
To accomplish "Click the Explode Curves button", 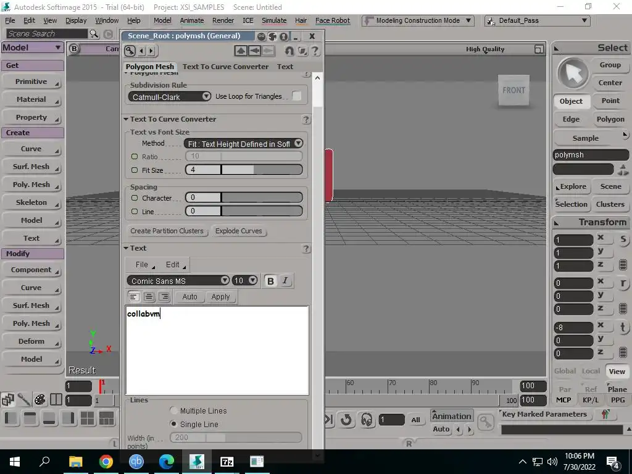I will tap(239, 231).
